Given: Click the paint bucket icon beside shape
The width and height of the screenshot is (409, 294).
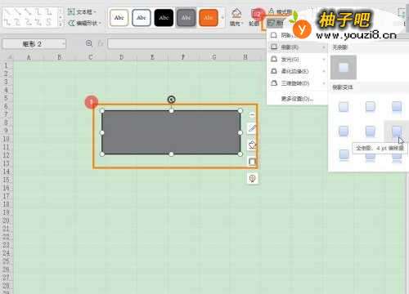Looking at the screenshot, I should [252, 145].
